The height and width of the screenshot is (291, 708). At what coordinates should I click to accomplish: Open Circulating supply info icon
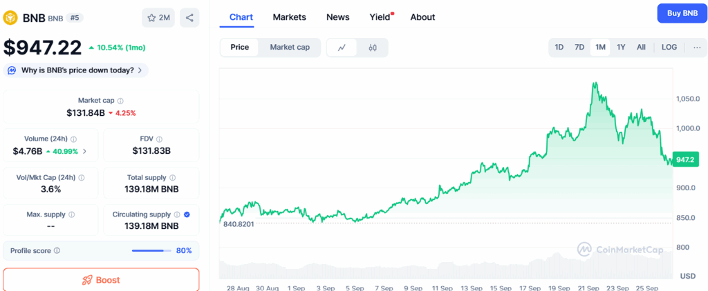tap(178, 214)
